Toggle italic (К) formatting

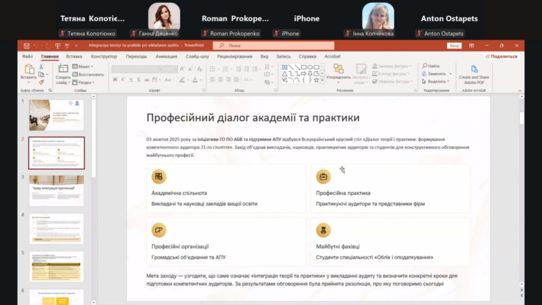coord(123,80)
